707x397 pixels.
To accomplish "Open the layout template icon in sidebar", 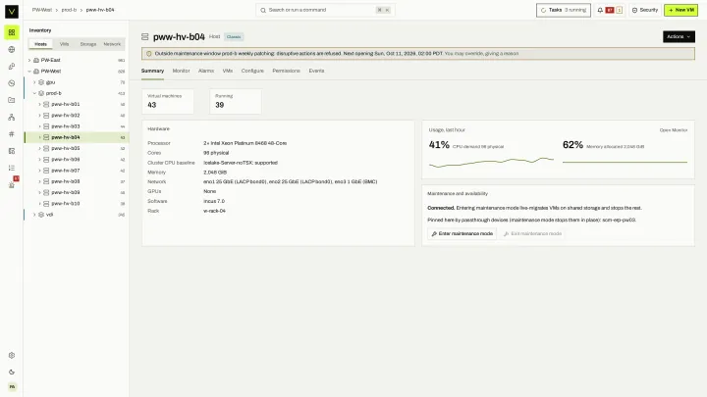I will point(12,151).
